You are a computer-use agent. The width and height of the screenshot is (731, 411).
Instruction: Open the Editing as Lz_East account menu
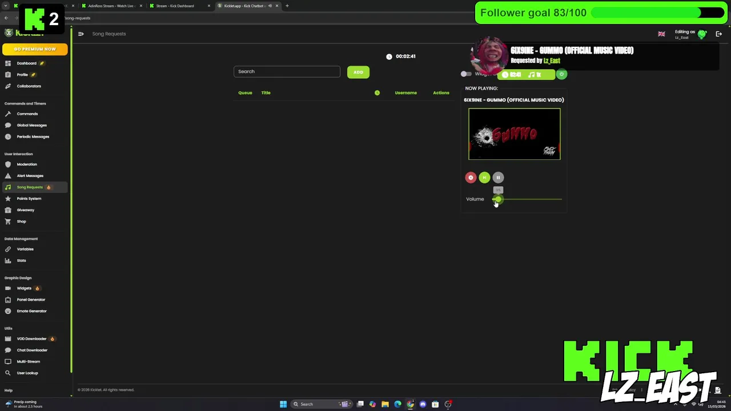pos(690,34)
